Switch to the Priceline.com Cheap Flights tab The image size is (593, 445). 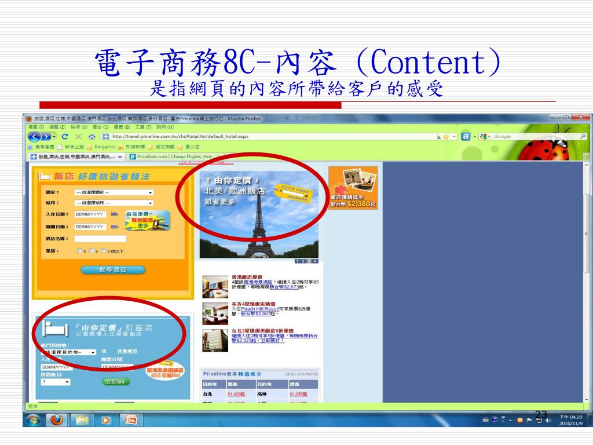click(171, 156)
